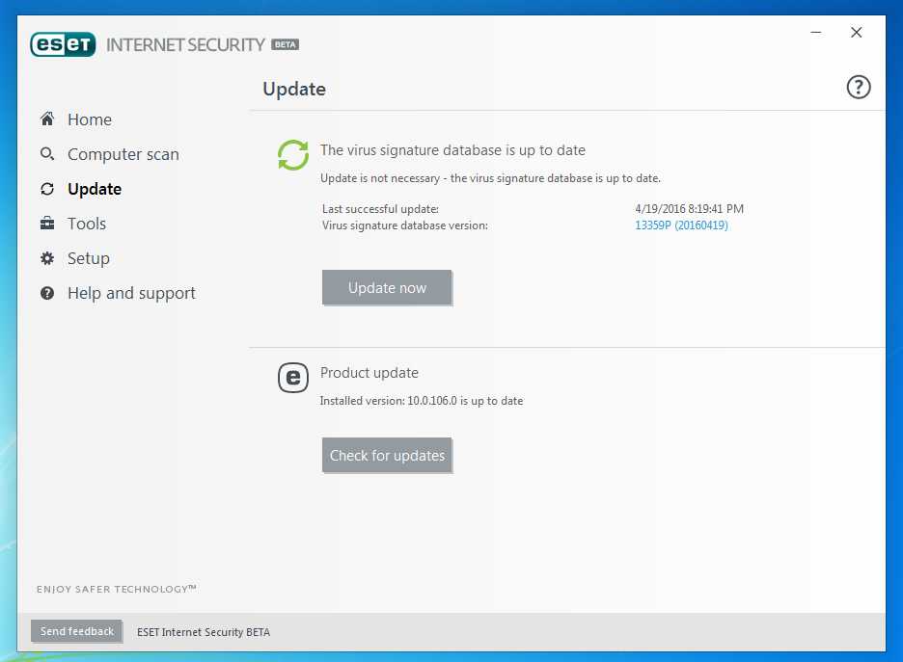Click 'The virus signature database is up to date' text
The width and height of the screenshot is (903, 662).
coord(452,150)
